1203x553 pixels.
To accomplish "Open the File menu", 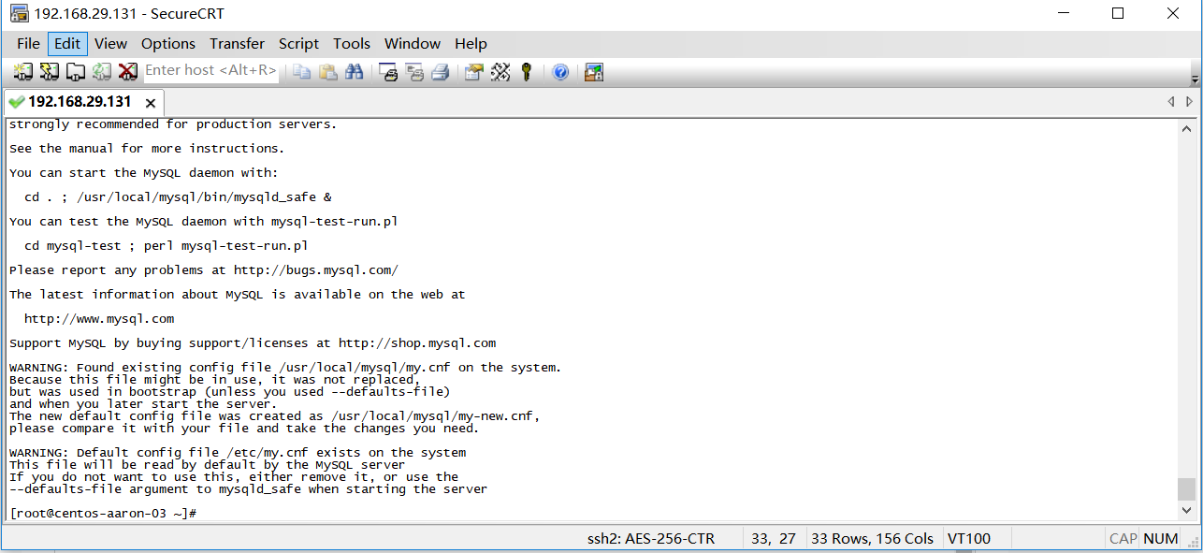I will coord(28,43).
